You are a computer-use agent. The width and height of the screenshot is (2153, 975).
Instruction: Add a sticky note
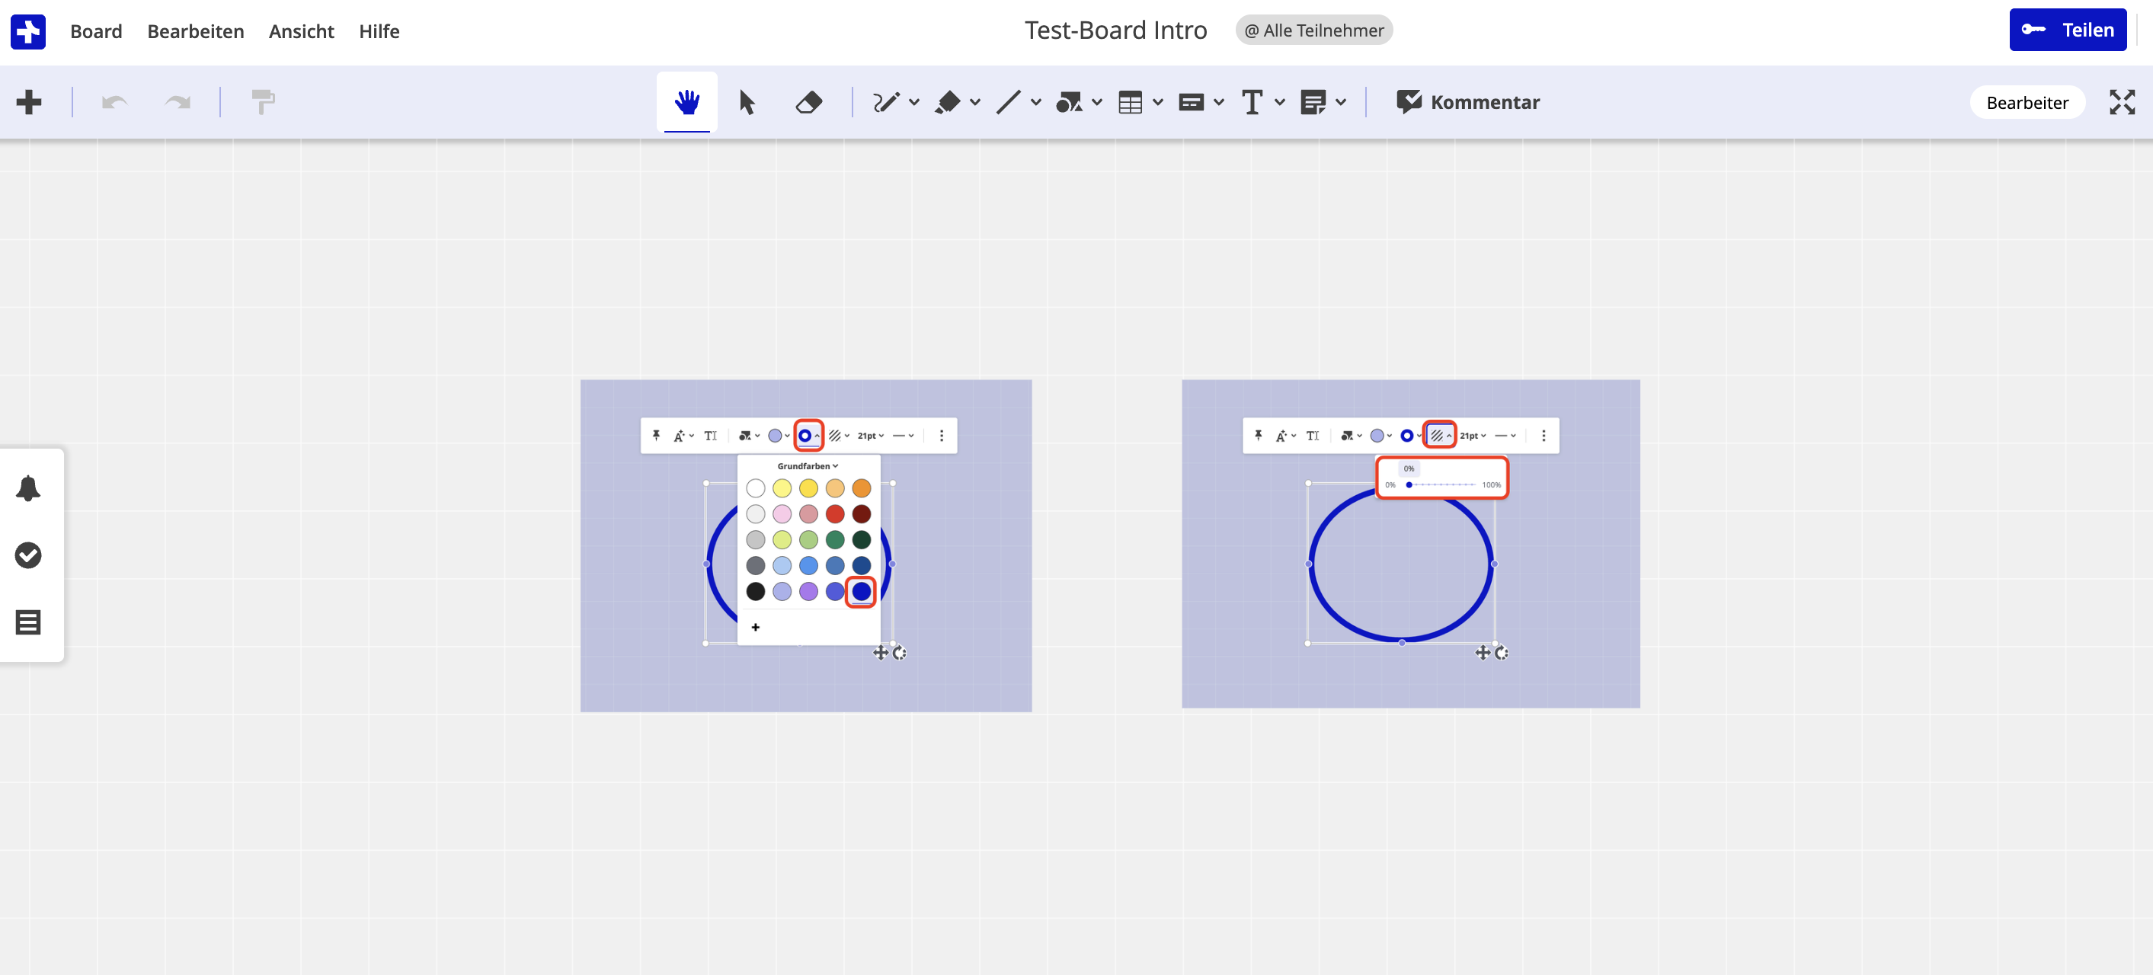(1314, 101)
